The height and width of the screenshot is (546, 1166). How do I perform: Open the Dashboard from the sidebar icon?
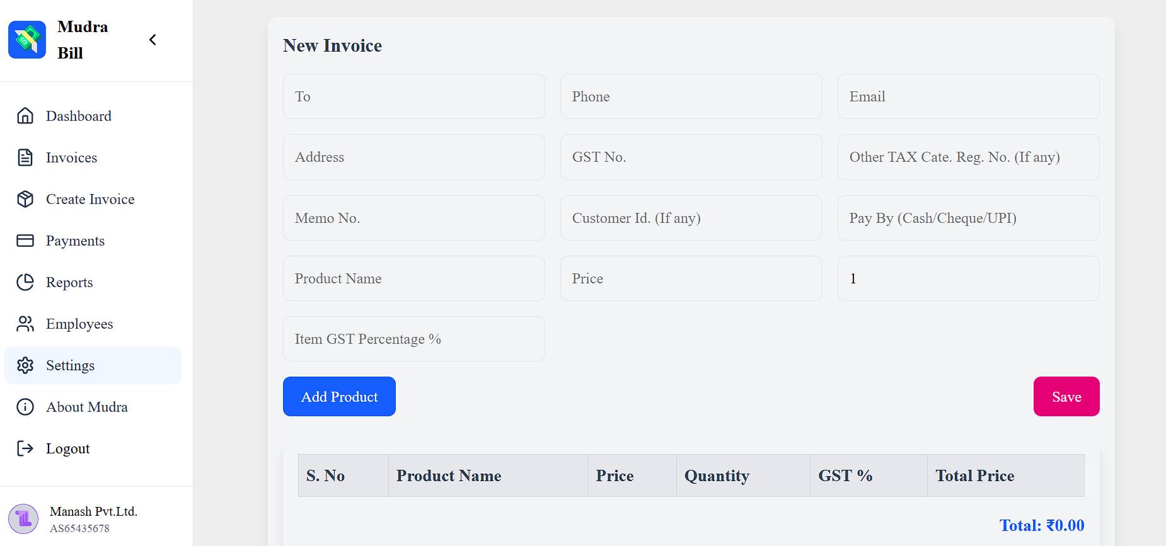(x=25, y=116)
